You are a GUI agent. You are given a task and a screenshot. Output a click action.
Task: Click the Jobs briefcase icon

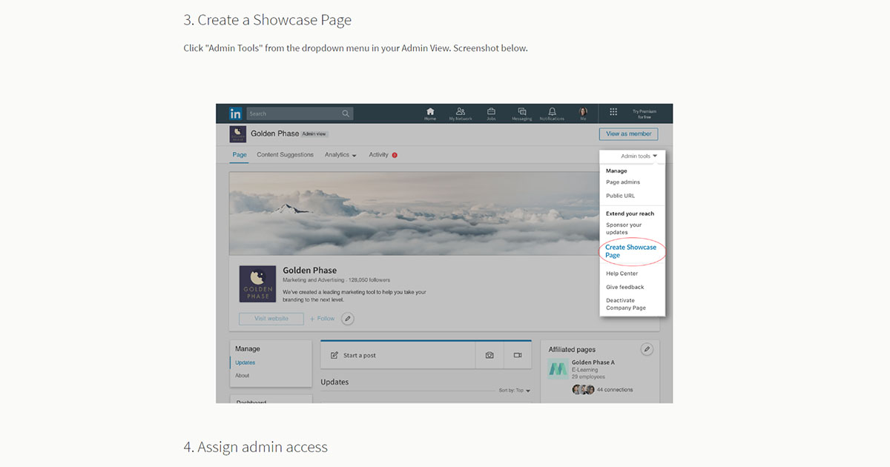point(491,113)
